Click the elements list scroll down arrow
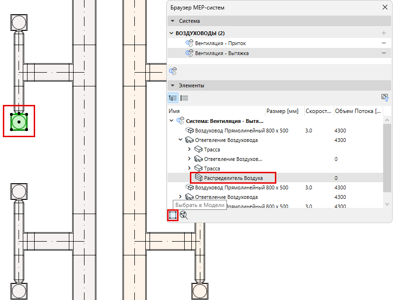Screen dimensions: 395x300 tap(387, 204)
